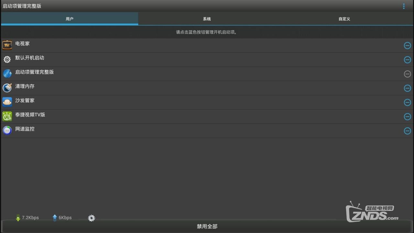Select the 清理内存 list entry text
The width and height of the screenshot is (414, 233).
pos(25,86)
